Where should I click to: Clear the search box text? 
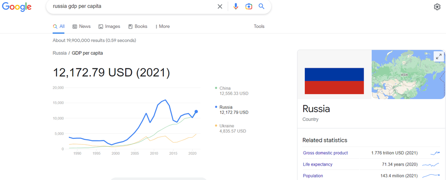[x=220, y=7]
